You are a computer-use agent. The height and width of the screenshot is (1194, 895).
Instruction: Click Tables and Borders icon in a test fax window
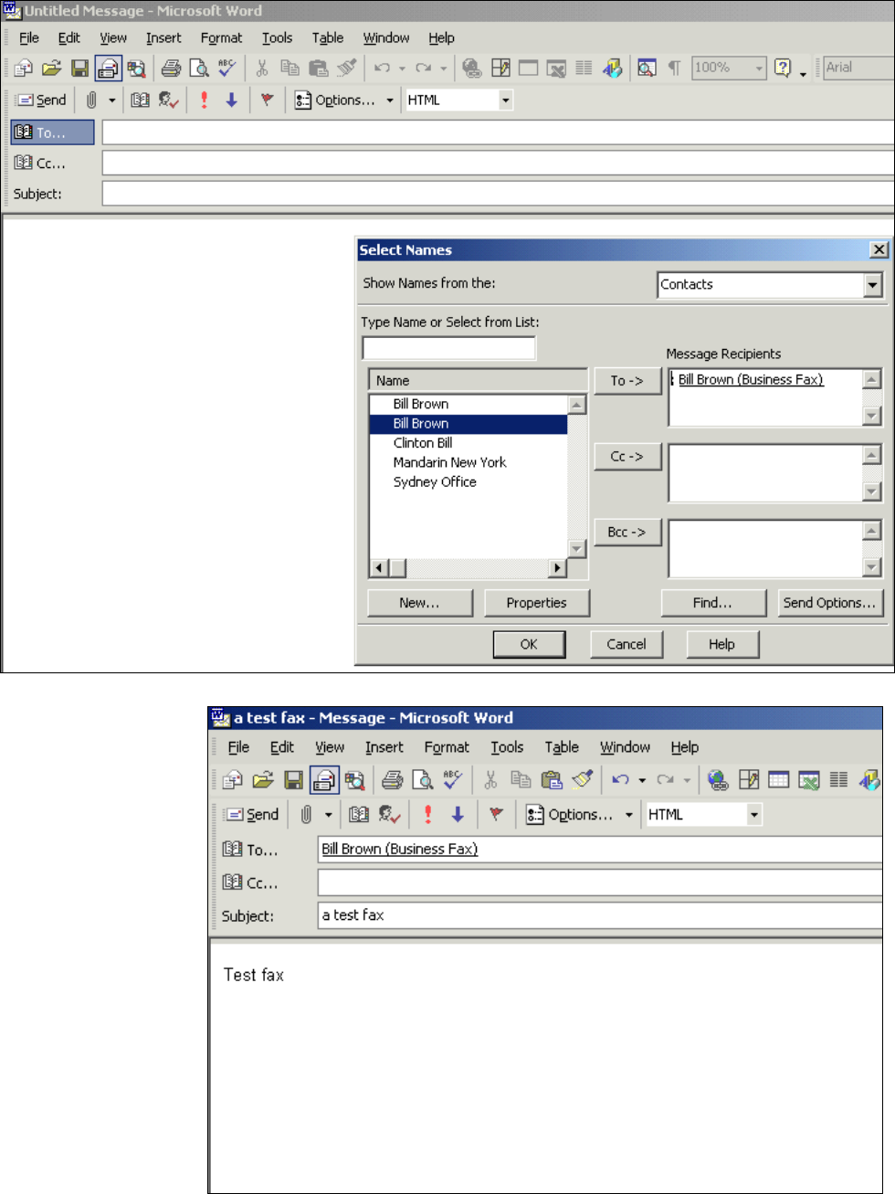pos(749,779)
